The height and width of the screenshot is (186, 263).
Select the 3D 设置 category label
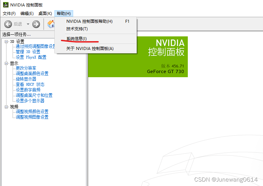[x=17, y=41]
